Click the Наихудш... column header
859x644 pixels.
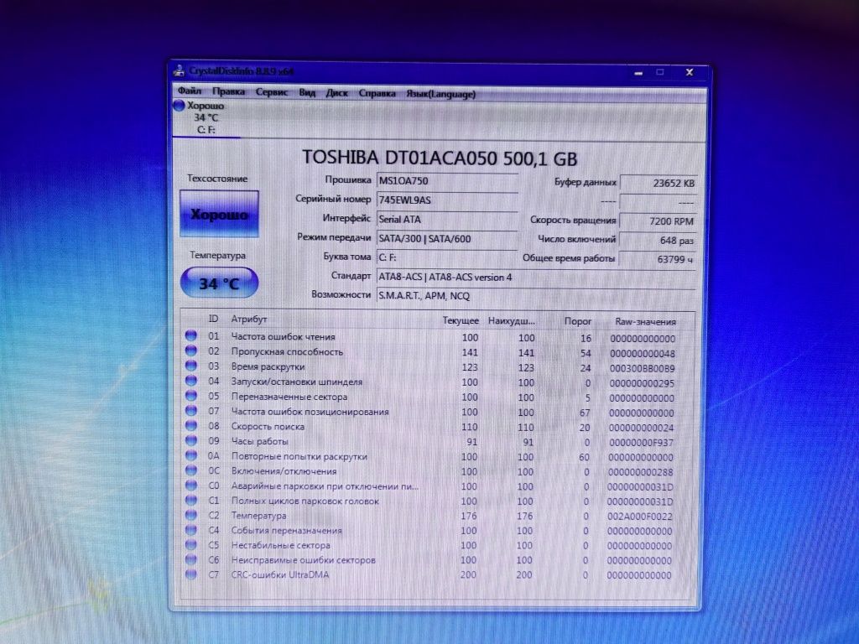pyautogui.click(x=511, y=321)
